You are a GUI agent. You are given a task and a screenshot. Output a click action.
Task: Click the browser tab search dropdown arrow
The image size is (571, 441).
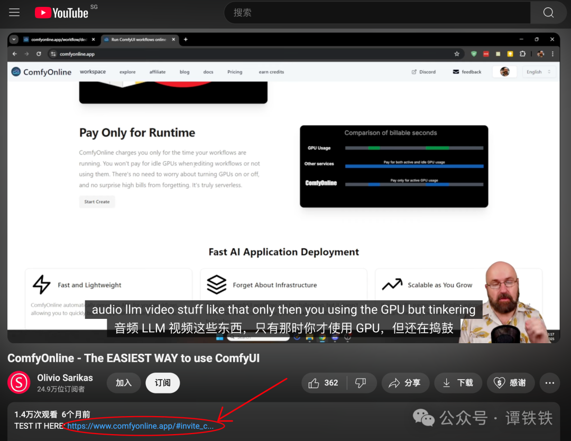pyautogui.click(x=14, y=39)
